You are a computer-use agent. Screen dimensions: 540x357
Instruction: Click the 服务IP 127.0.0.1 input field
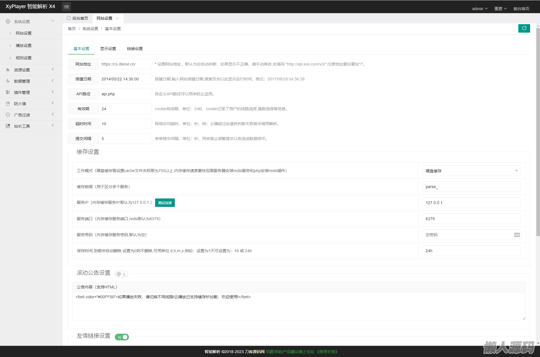(x=472, y=203)
